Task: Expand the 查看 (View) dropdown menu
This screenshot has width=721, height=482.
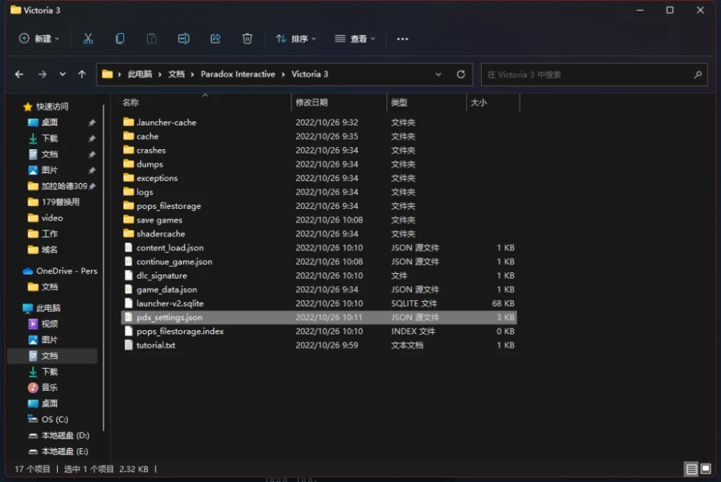Action: coord(355,39)
